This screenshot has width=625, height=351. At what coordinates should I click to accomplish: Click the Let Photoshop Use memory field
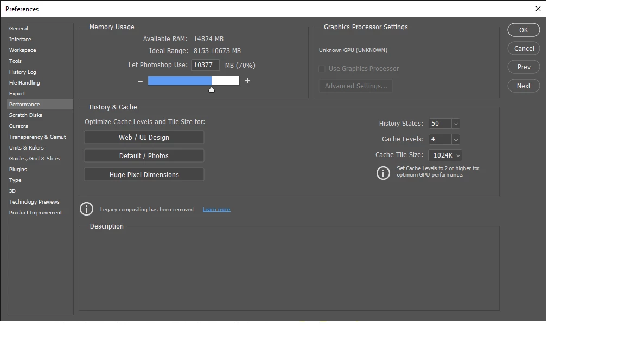tap(205, 65)
